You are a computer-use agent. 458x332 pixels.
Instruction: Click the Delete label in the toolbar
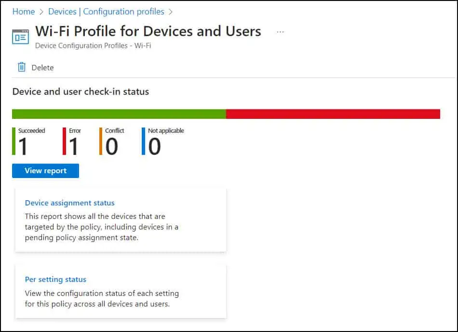pyautogui.click(x=42, y=68)
